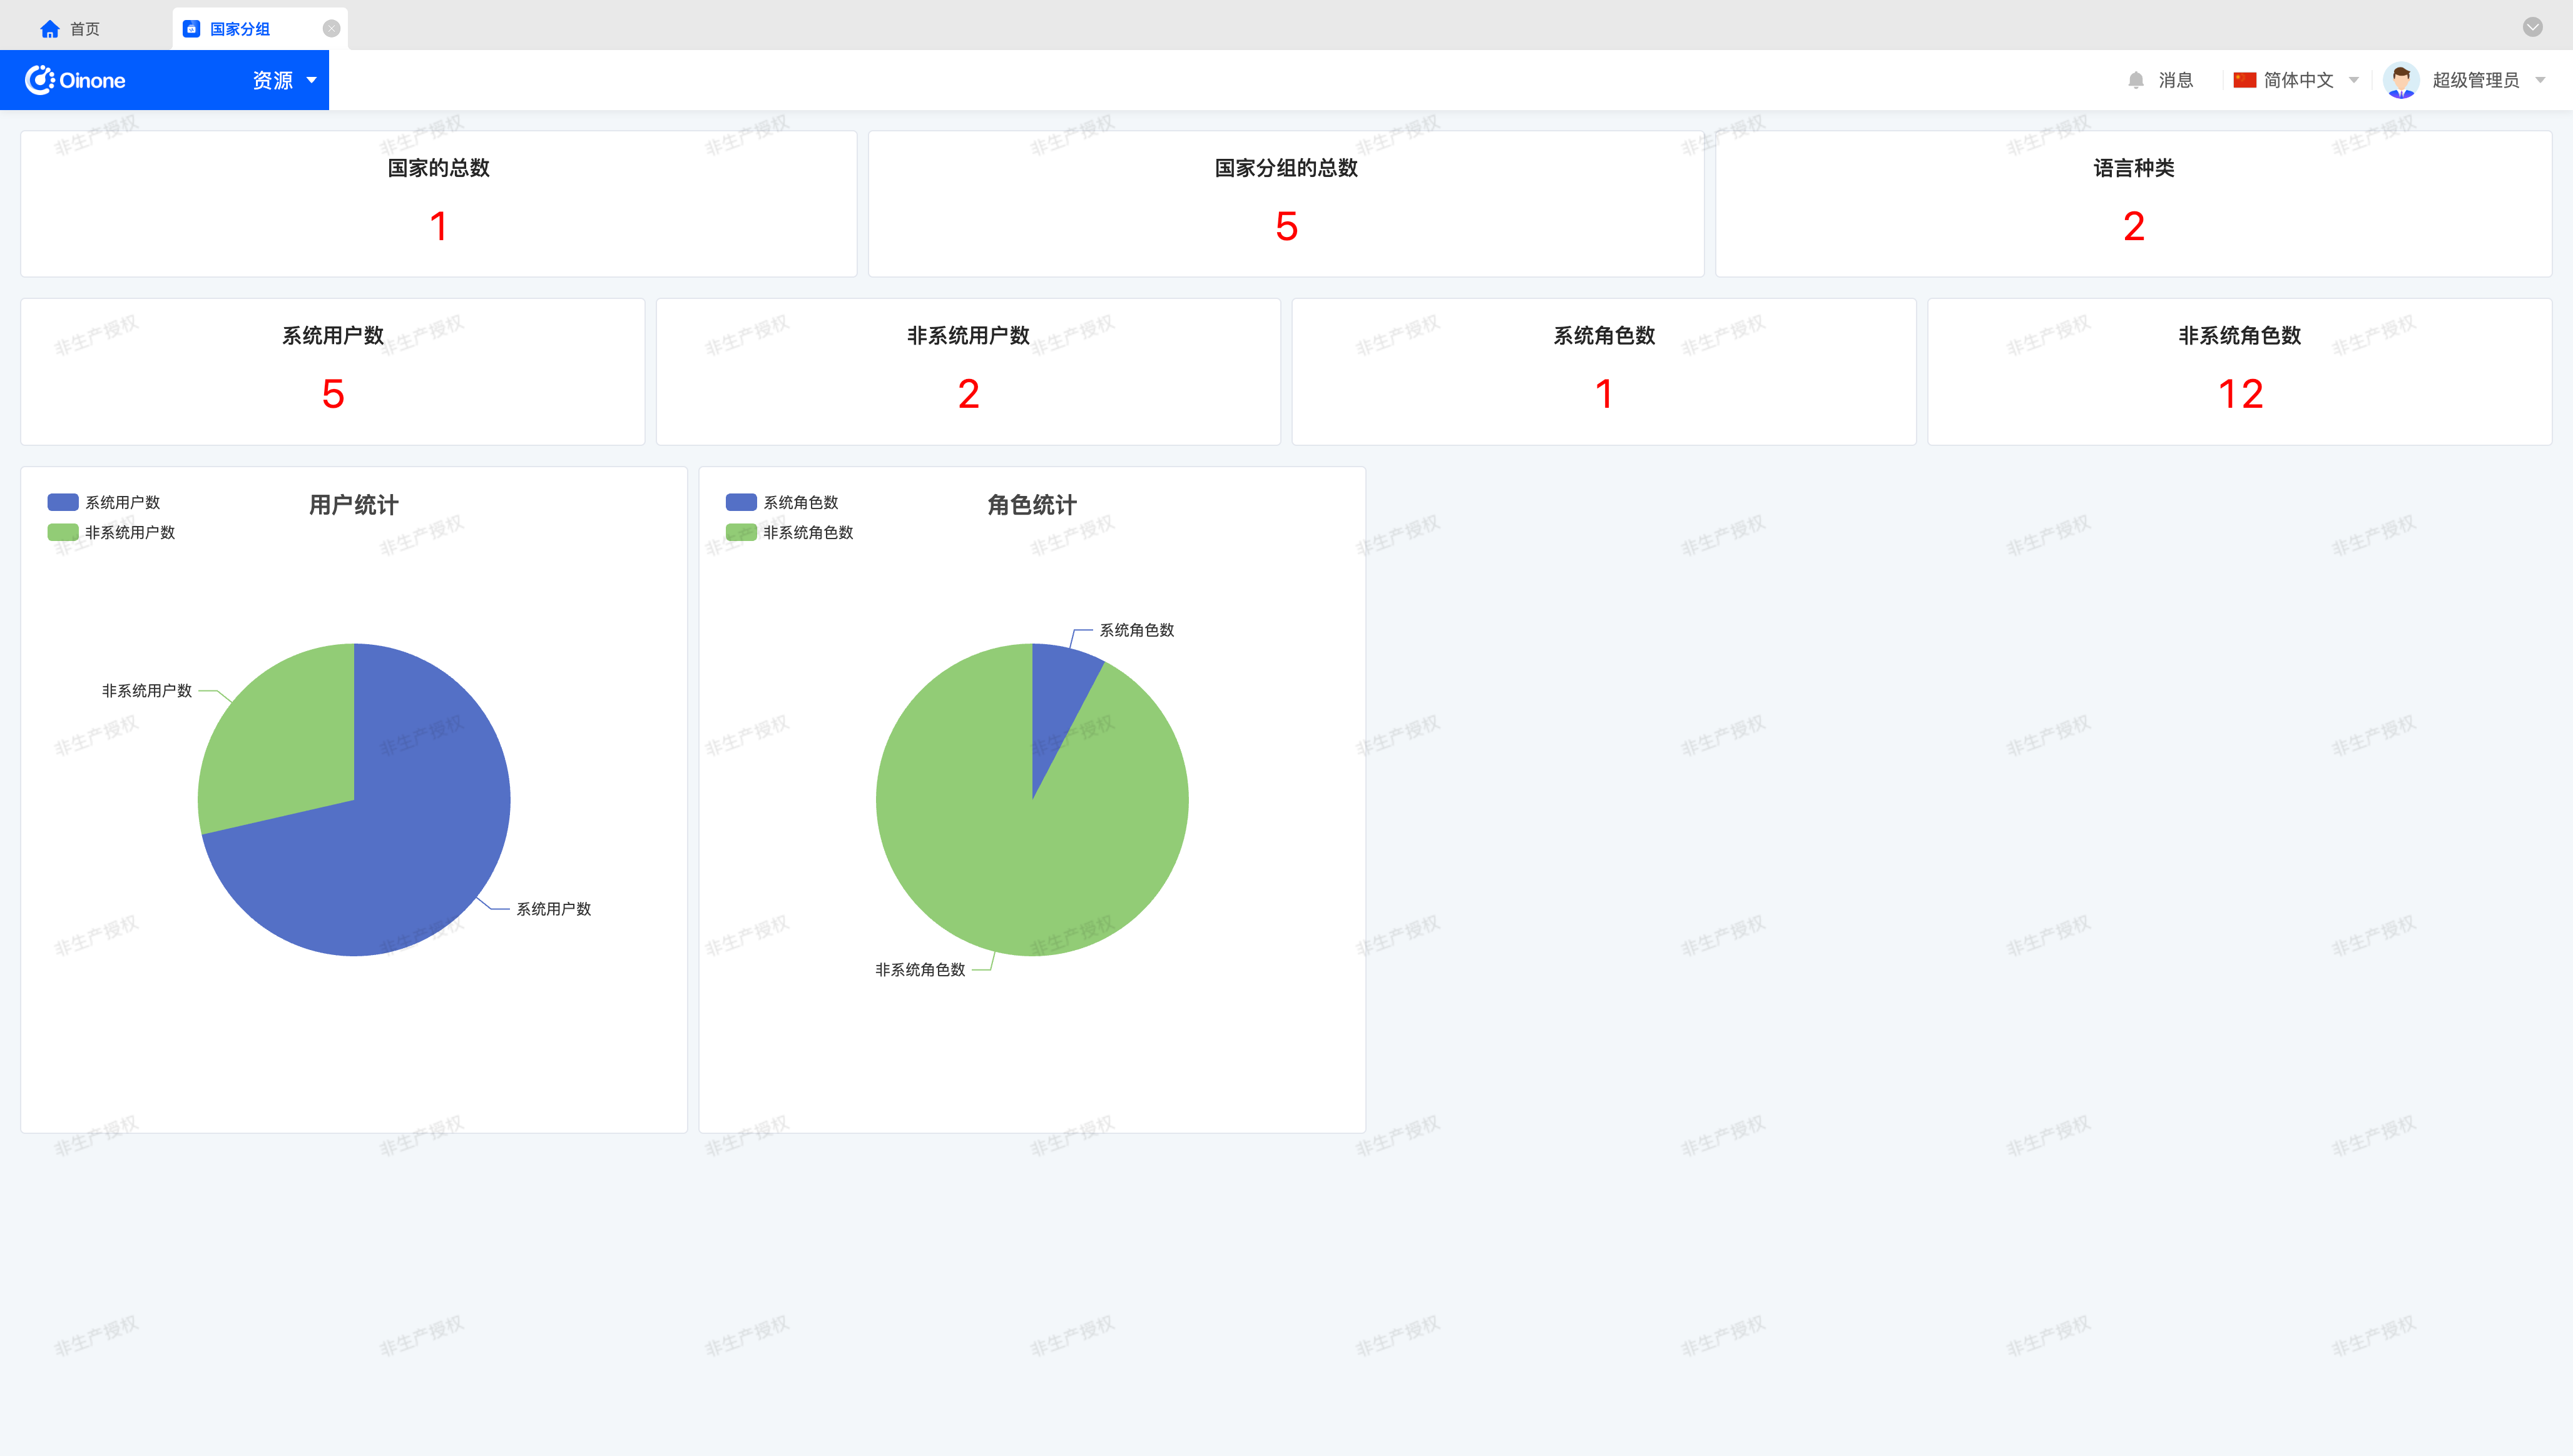Open the tab list chevron at top right
Image resolution: width=2573 pixels, height=1456 pixels.
coord(2532,27)
